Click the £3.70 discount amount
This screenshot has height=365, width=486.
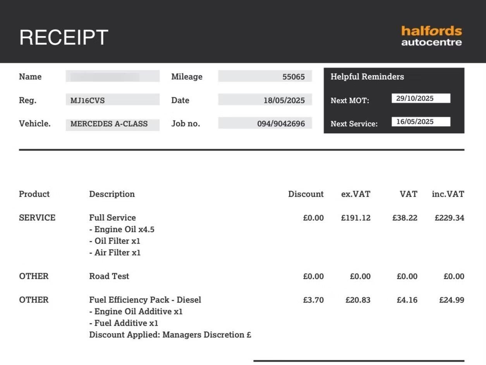[313, 300]
